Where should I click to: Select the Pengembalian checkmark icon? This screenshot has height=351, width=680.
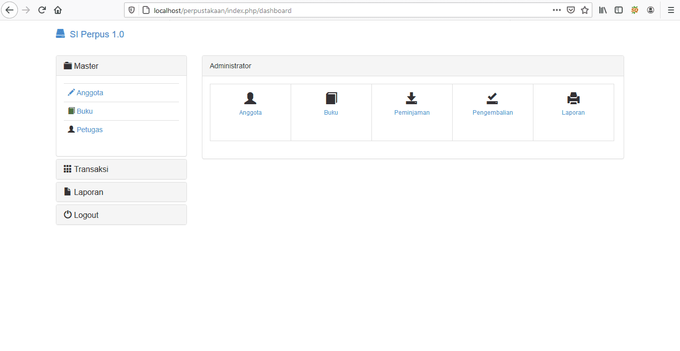pos(493,98)
